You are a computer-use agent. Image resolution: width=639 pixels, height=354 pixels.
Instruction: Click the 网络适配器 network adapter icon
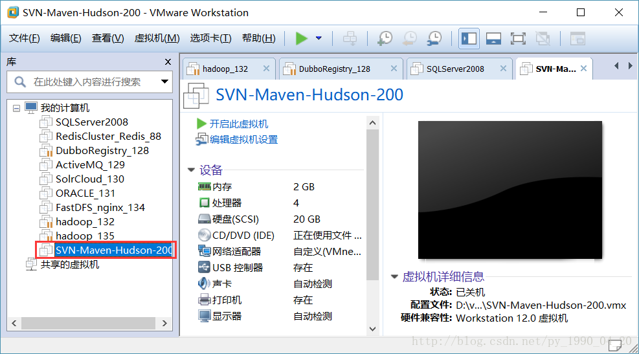click(204, 251)
